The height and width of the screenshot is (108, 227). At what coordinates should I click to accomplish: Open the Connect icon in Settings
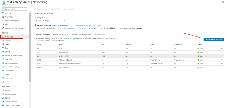click(3, 41)
